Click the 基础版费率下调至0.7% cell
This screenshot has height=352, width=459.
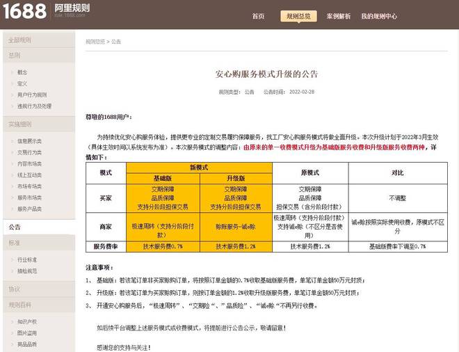pos(398,246)
